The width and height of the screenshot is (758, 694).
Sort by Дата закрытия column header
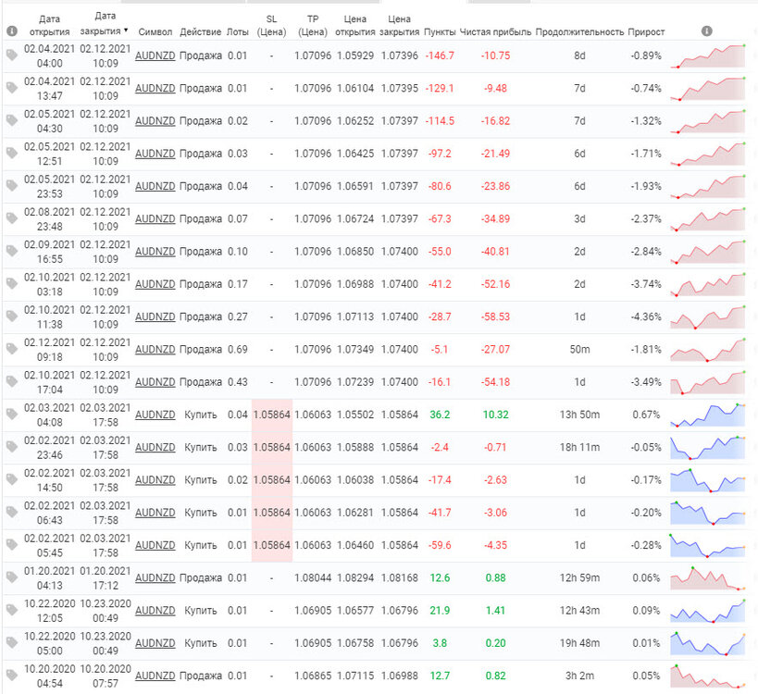104,23
